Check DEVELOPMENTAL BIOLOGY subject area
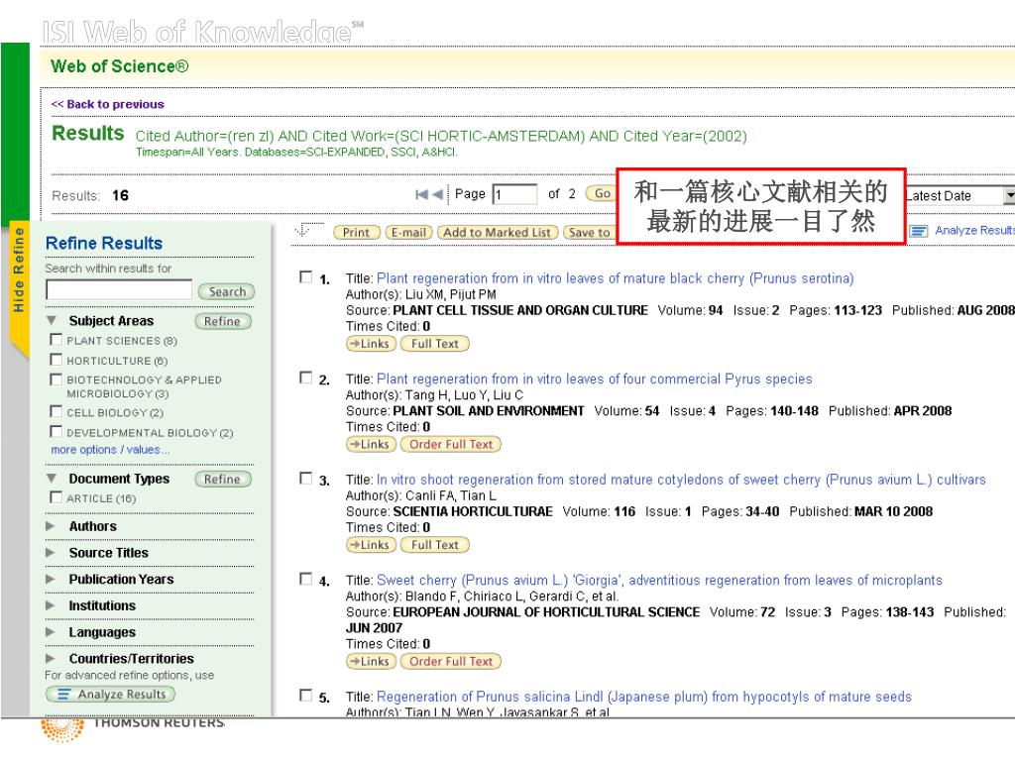Viewport: 1015px width, 761px height. coord(56,432)
